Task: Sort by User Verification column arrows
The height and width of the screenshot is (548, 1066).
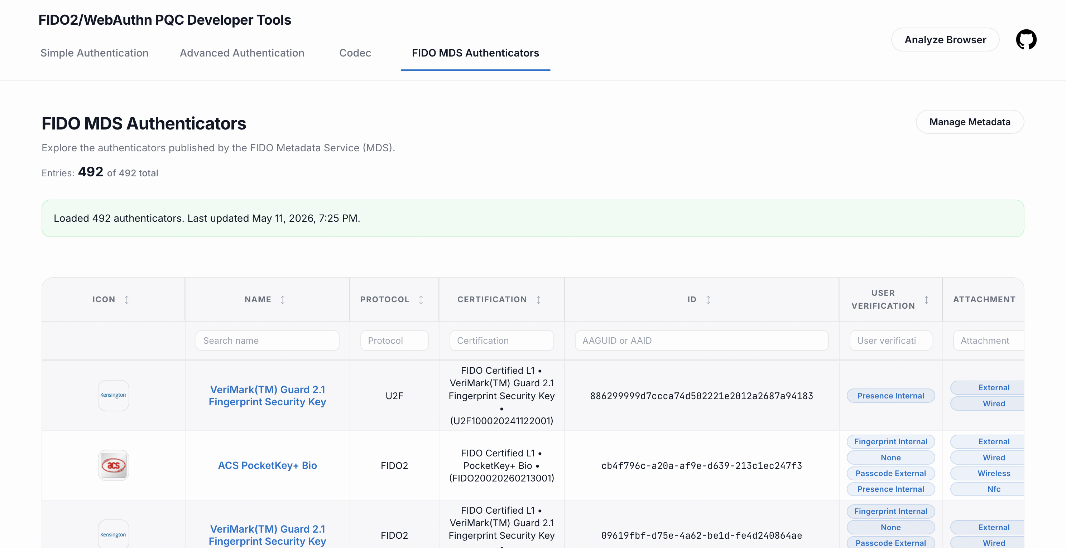Action: (x=927, y=300)
